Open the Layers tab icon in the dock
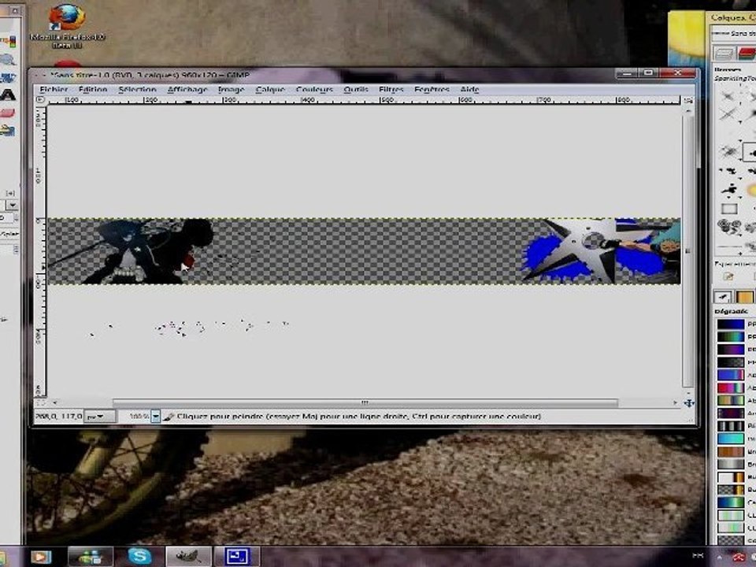 point(723,53)
